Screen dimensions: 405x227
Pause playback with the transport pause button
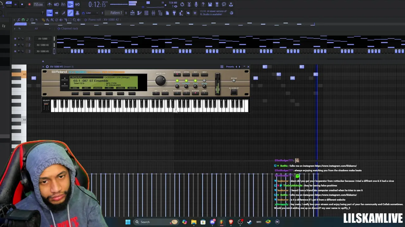pyautogui.click(x=15, y=4)
